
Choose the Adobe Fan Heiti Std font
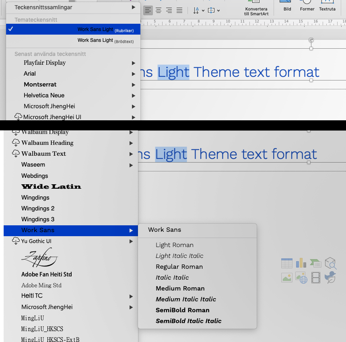pos(47,274)
